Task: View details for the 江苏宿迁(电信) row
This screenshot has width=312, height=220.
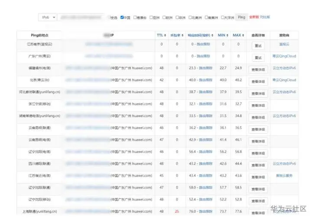Action: coord(258,177)
